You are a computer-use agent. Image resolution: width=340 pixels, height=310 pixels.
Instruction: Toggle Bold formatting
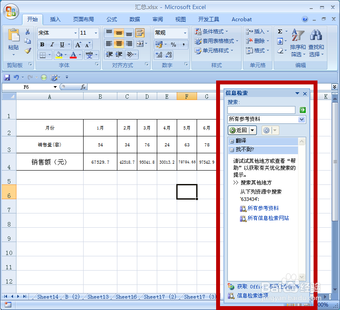(x=42, y=45)
